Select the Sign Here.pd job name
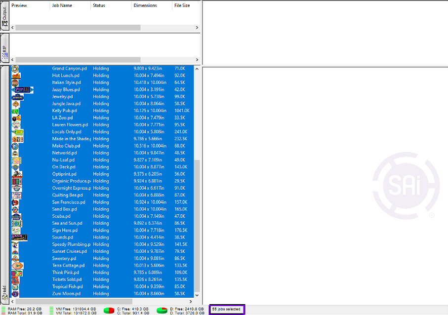This screenshot has width=448, height=315. pyautogui.click(x=65, y=230)
